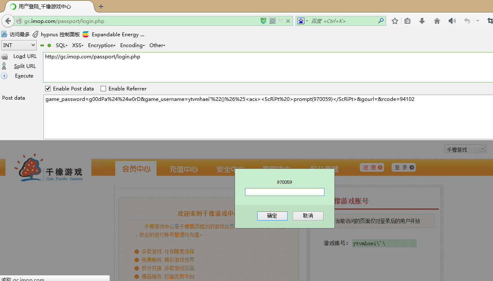This screenshot has height=281, width=493.
Task: Click the browser back arrow button
Action: [8, 21]
